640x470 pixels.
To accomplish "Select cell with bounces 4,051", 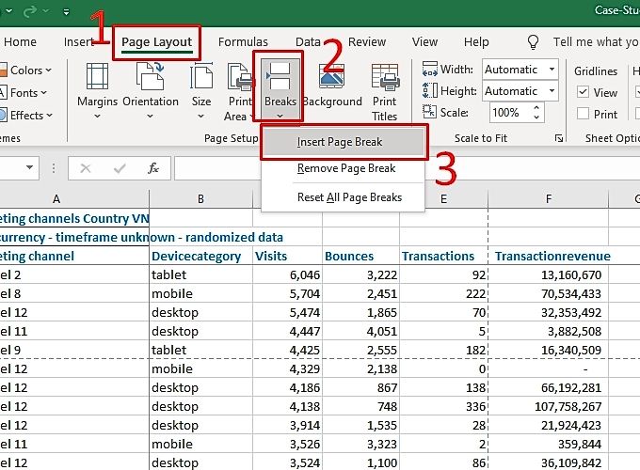I will 360,331.
